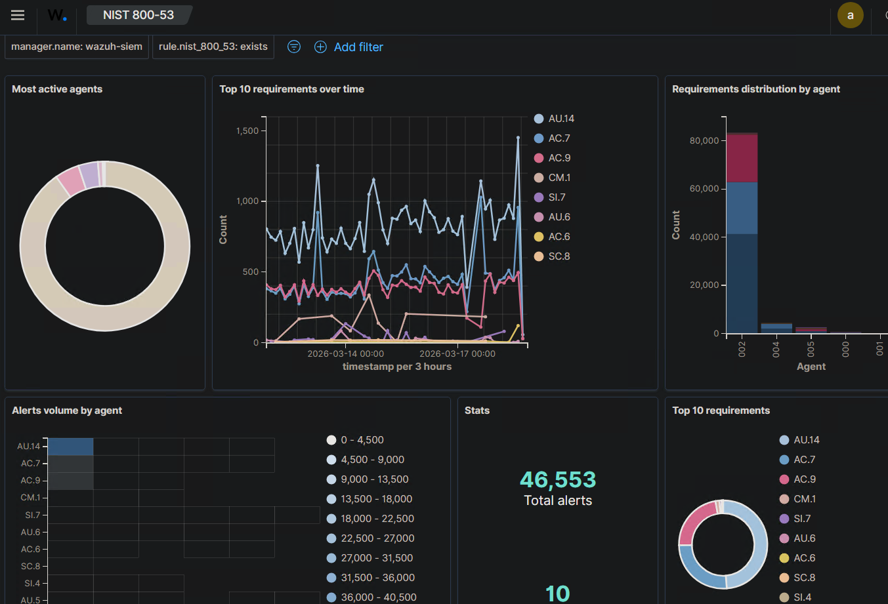Click the purple SI.7 legend dot
This screenshot has height=604, width=888.
(x=539, y=197)
